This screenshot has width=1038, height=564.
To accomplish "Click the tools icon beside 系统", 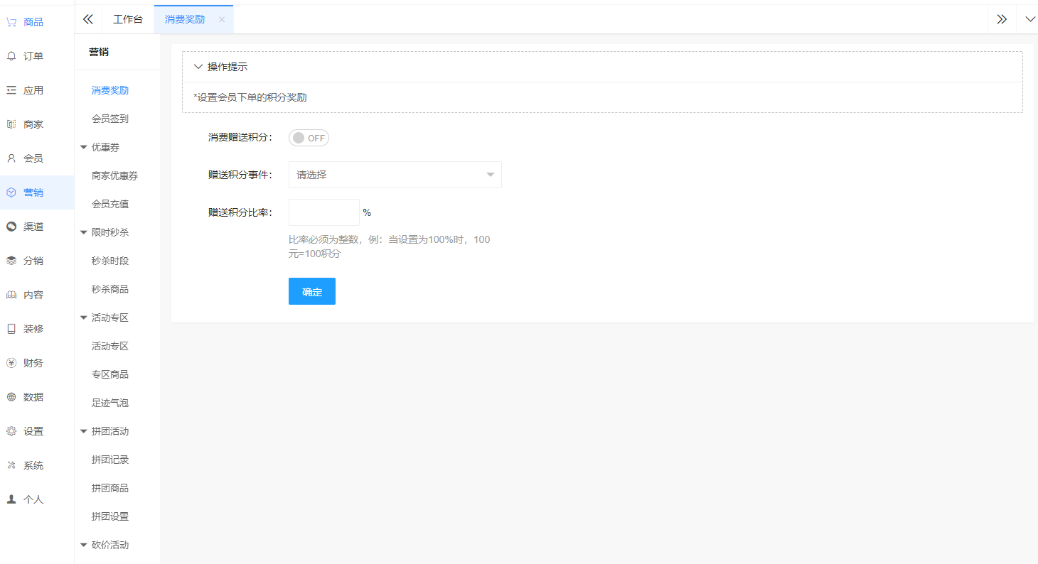I will (11, 465).
